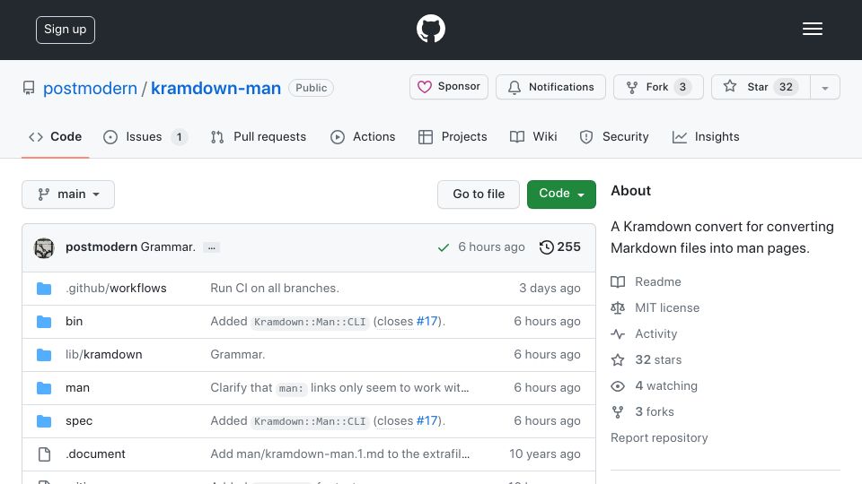Image resolution: width=862 pixels, height=484 pixels.
Task: Click the Activity pulse icon
Action: pyautogui.click(x=618, y=333)
